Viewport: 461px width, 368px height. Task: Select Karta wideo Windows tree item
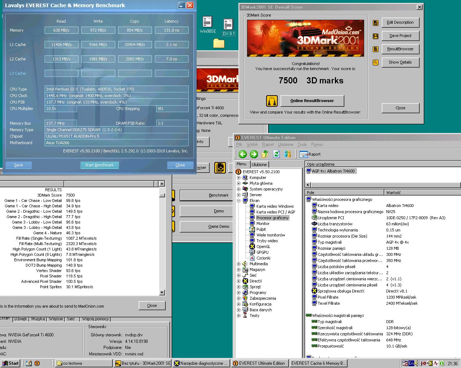(x=275, y=206)
